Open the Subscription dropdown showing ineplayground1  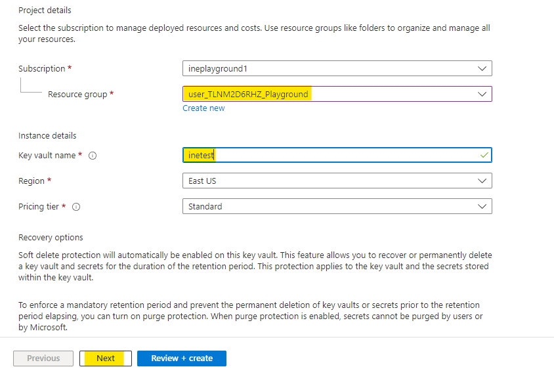coord(337,68)
